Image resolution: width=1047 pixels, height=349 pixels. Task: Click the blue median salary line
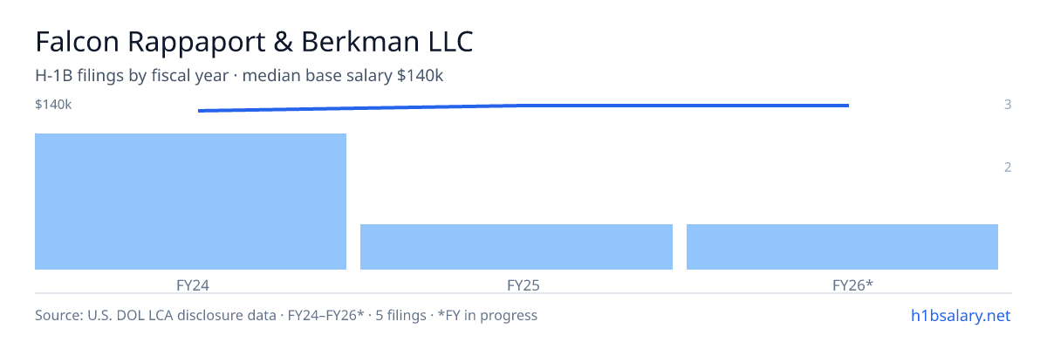point(523,107)
